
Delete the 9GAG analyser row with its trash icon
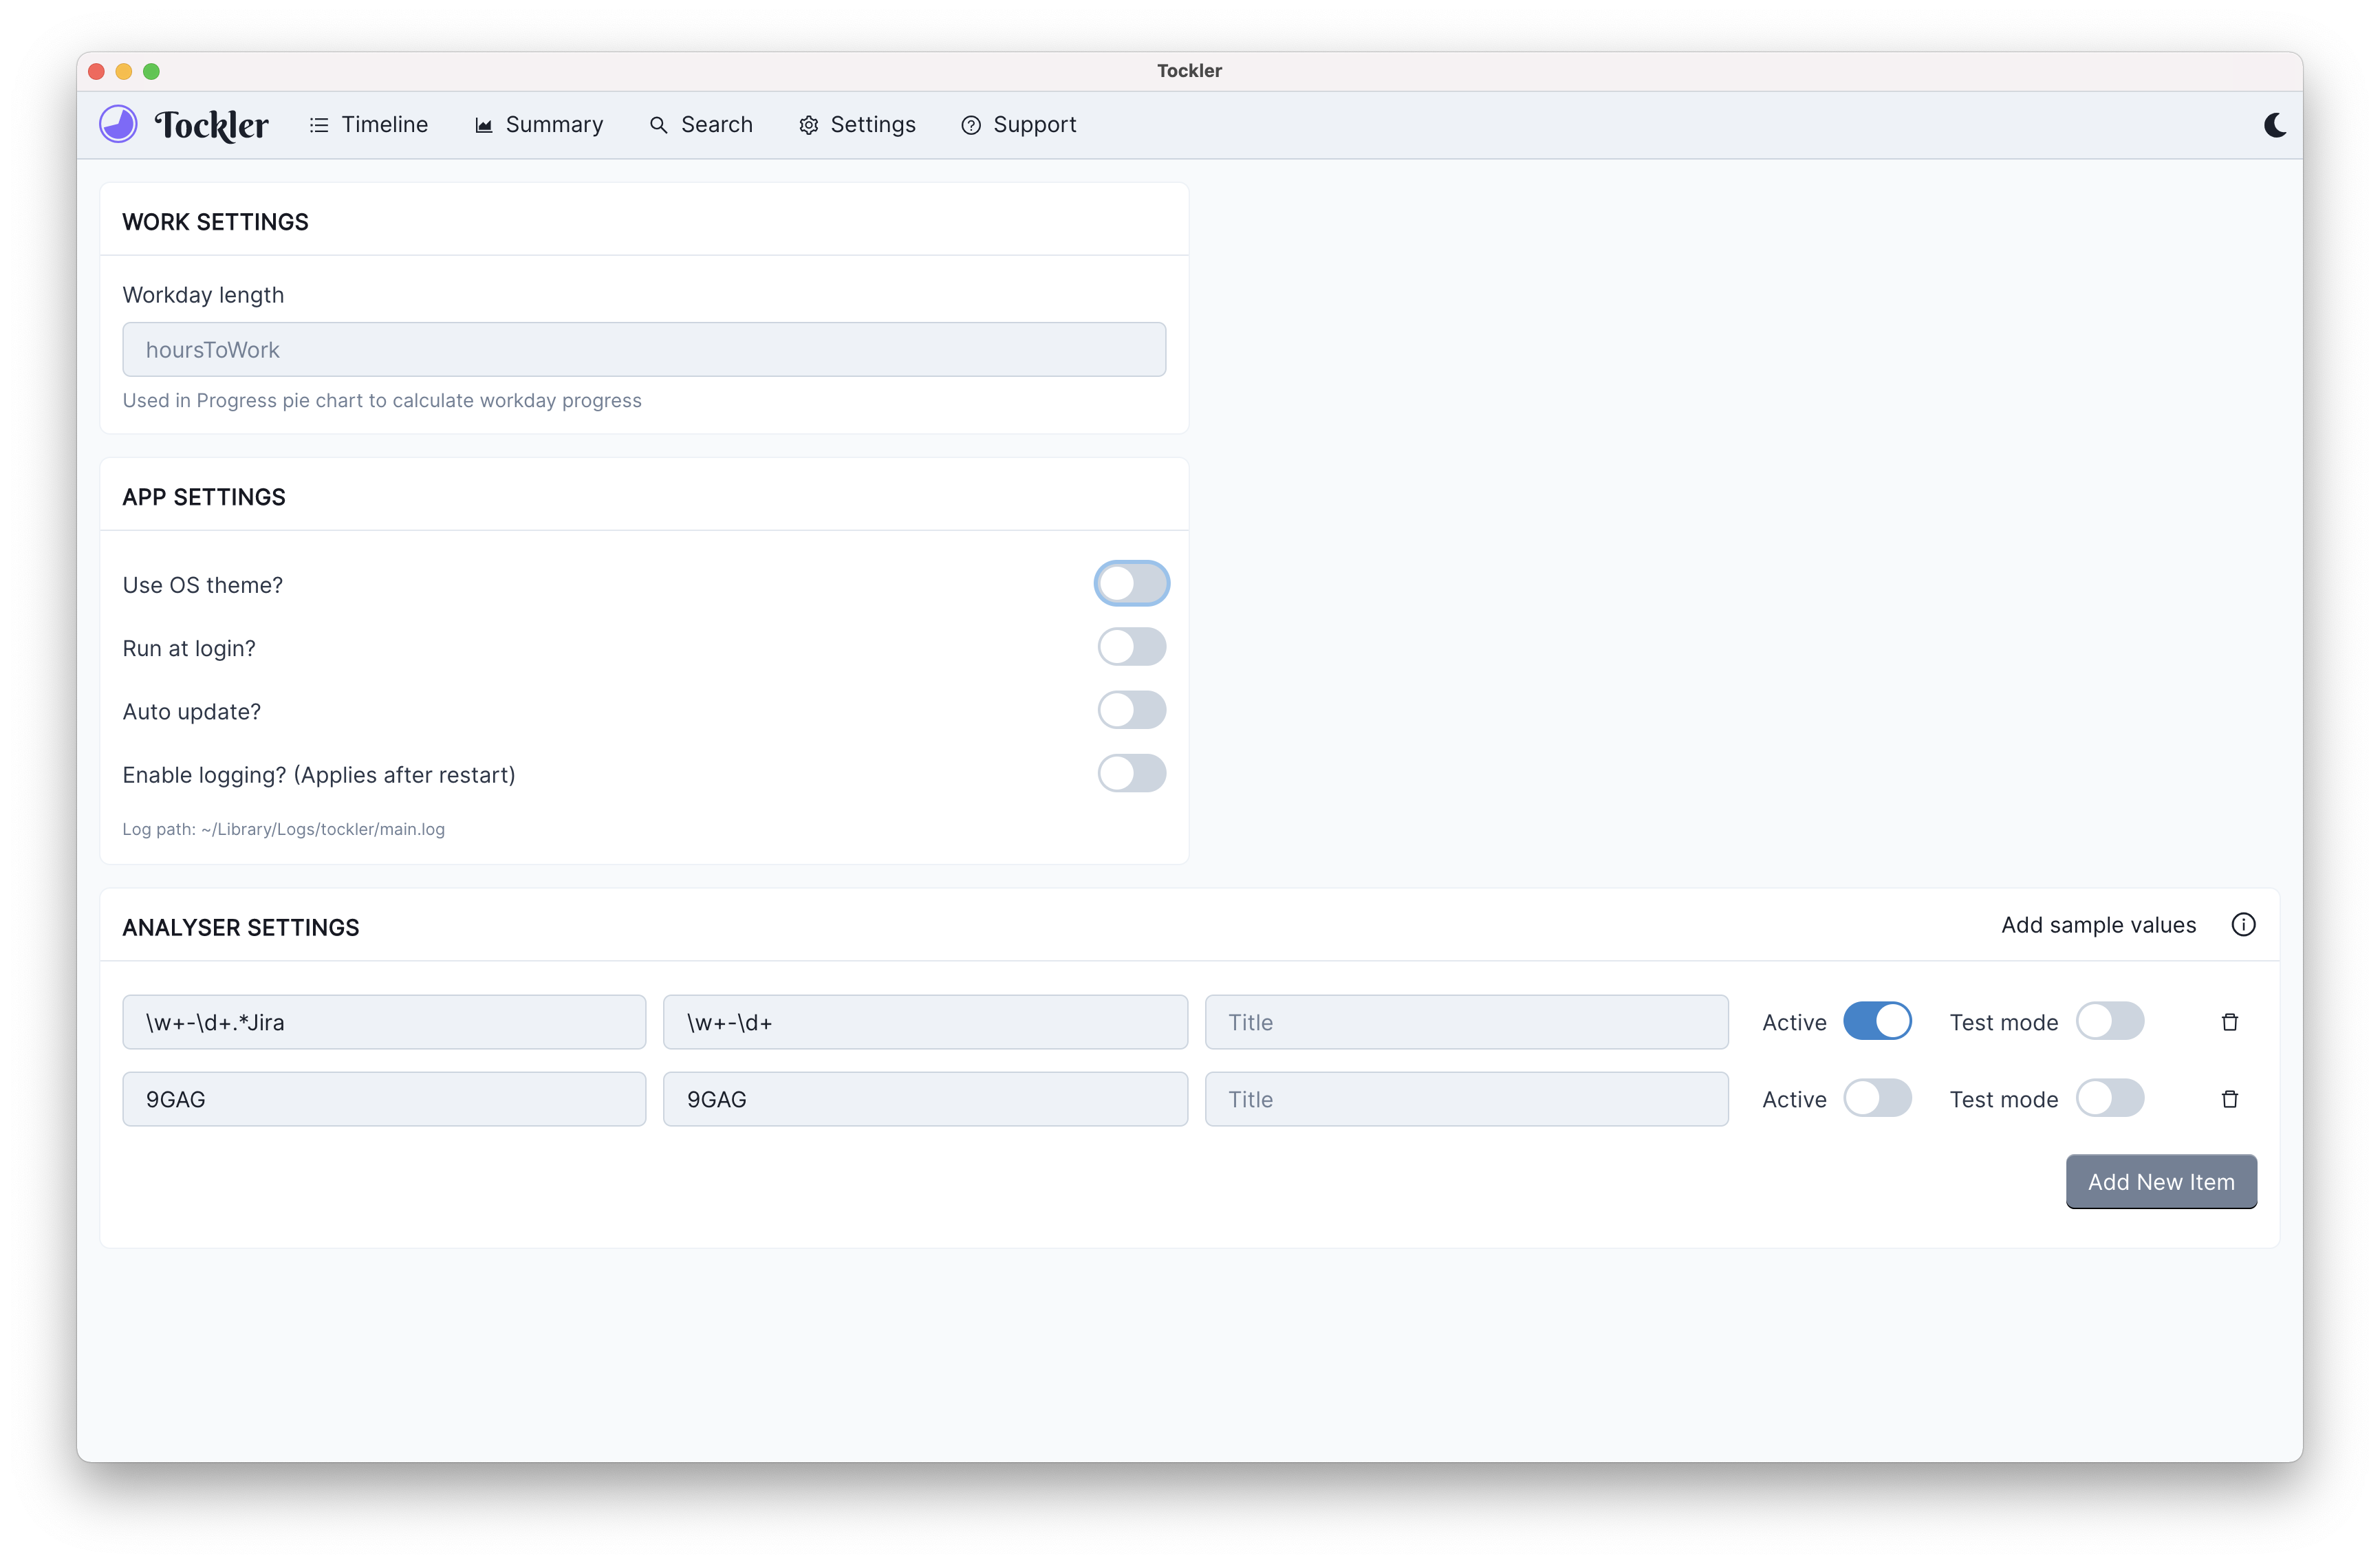2229,1099
